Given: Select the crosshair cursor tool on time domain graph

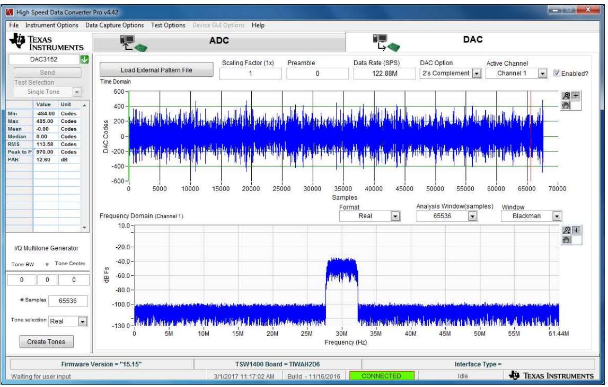Looking at the screenshot, I should click(x=576, y=96).
